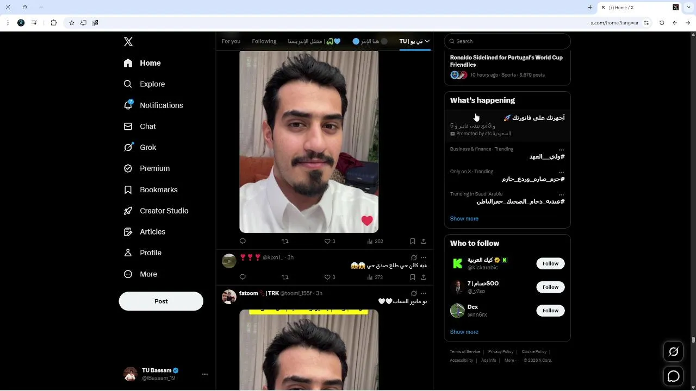The height and width of the screenshot is (391, 696).
Task: Bookmark page with browser star icon
Action: (x=72, y=23)
